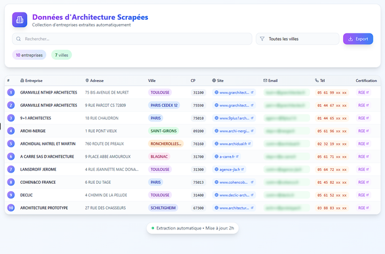Click the RONCHEROLLES city tag
This screenshot has height=254, width=385.
click(x=166, y=144)
